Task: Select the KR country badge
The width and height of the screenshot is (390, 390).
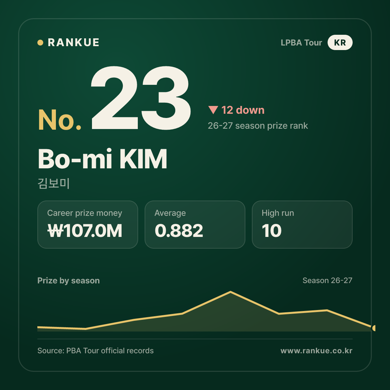Action: (x=340, y=43)
